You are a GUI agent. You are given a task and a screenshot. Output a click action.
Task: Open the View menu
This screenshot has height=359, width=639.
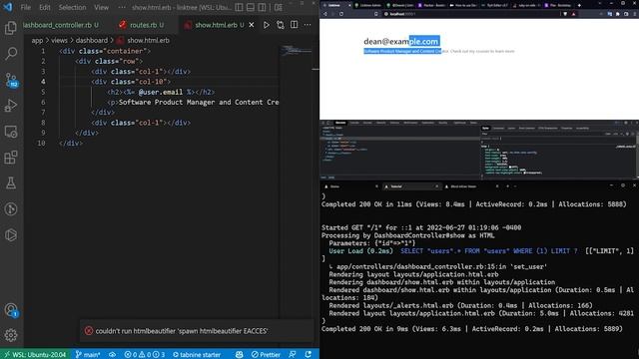102,7
